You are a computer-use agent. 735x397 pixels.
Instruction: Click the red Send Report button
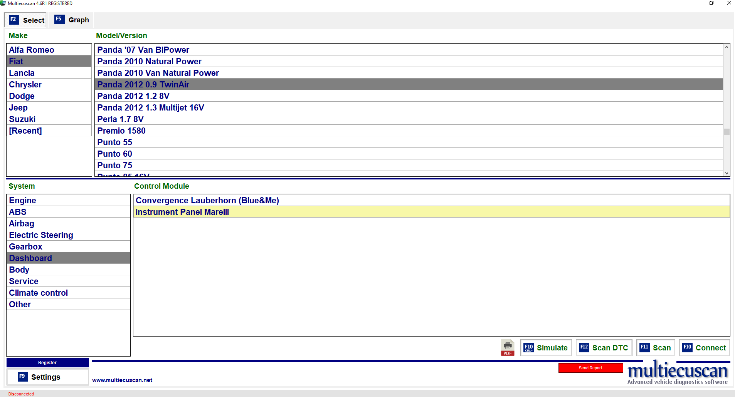(590, 368)
